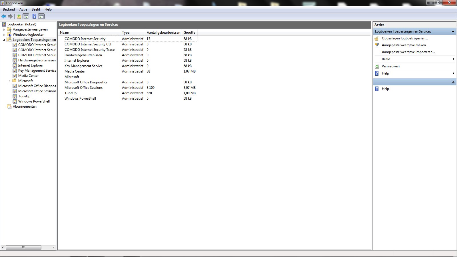Click the up-one-level folder toolbar icon
Screen dimensions: 457x257
pyautogui.click(x=19, y=16)
